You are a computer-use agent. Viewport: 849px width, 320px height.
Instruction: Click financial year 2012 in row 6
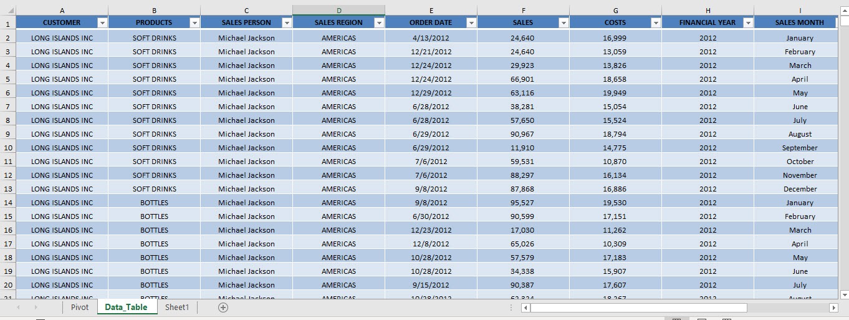point(708,93)
